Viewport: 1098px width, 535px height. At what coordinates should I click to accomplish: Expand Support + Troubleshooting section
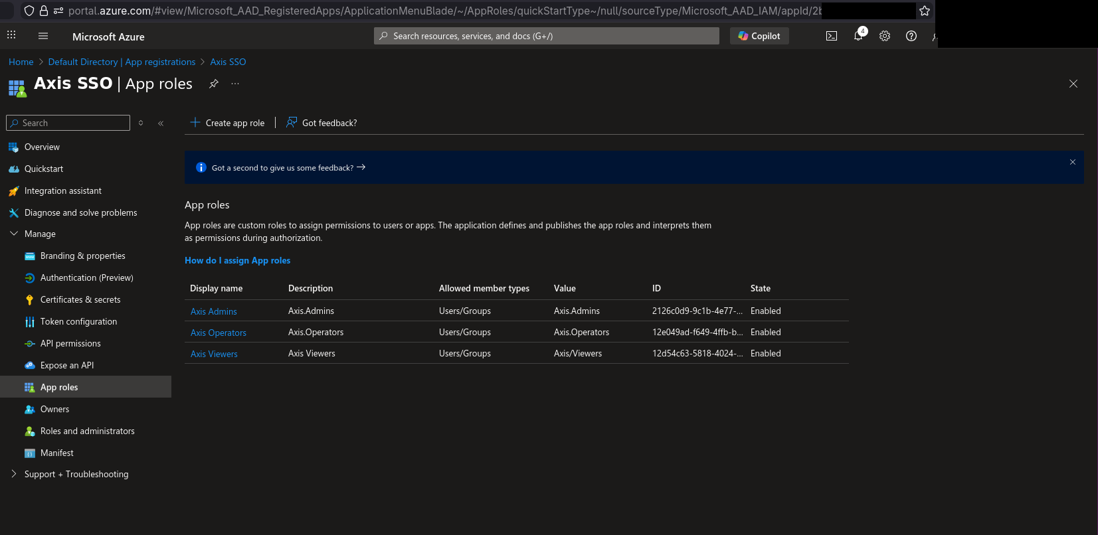[x=14, y=474]
